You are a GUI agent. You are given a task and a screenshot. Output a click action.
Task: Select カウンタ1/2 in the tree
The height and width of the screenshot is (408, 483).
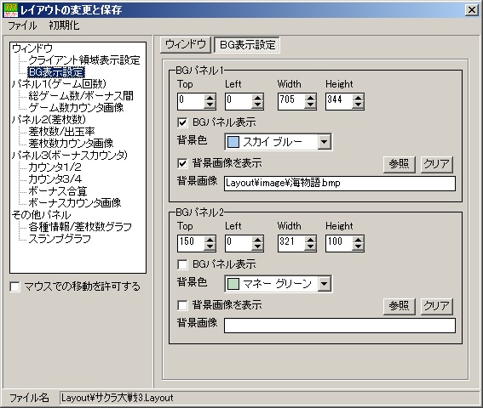pos(55,167)
